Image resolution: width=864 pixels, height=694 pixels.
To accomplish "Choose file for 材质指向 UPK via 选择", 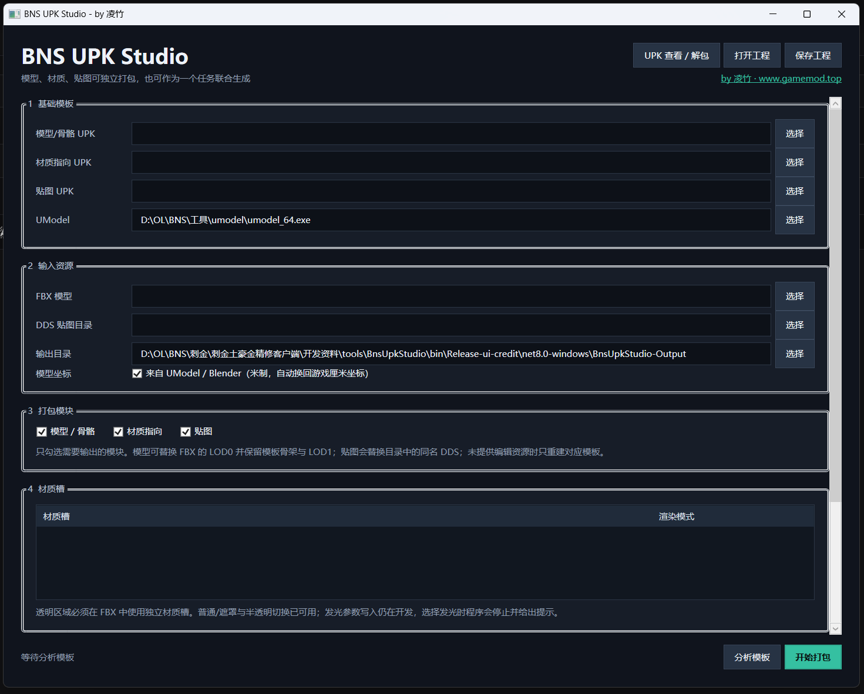I will point(795,162).
